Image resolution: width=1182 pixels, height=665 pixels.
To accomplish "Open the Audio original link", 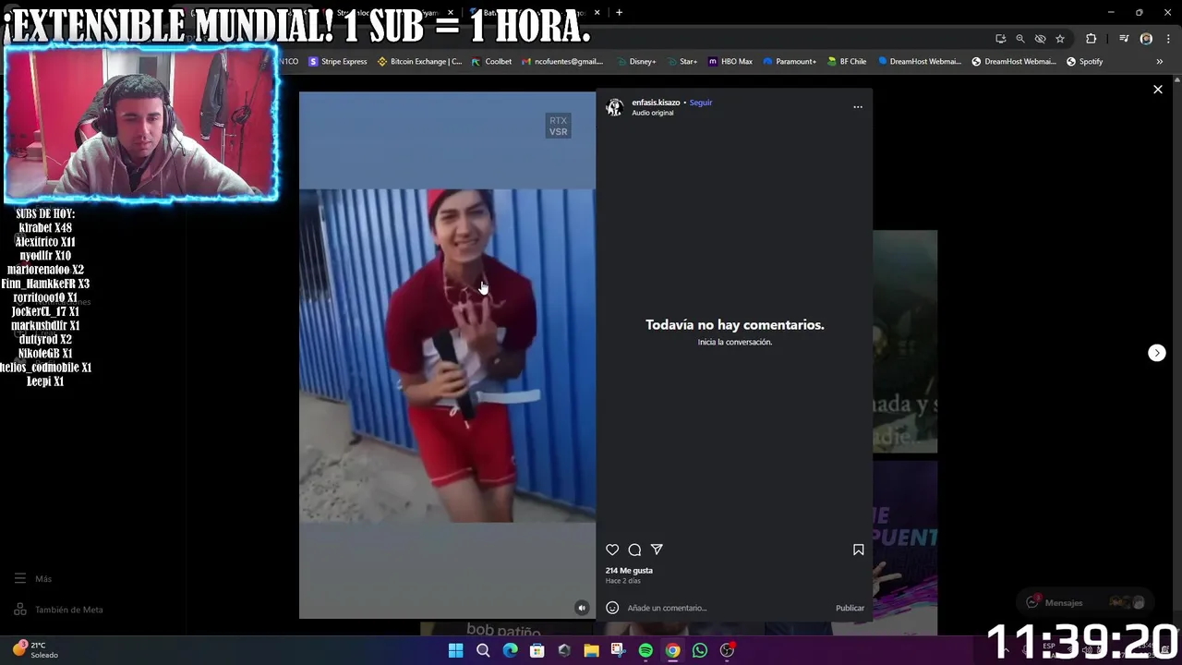I will click(653, 113).
